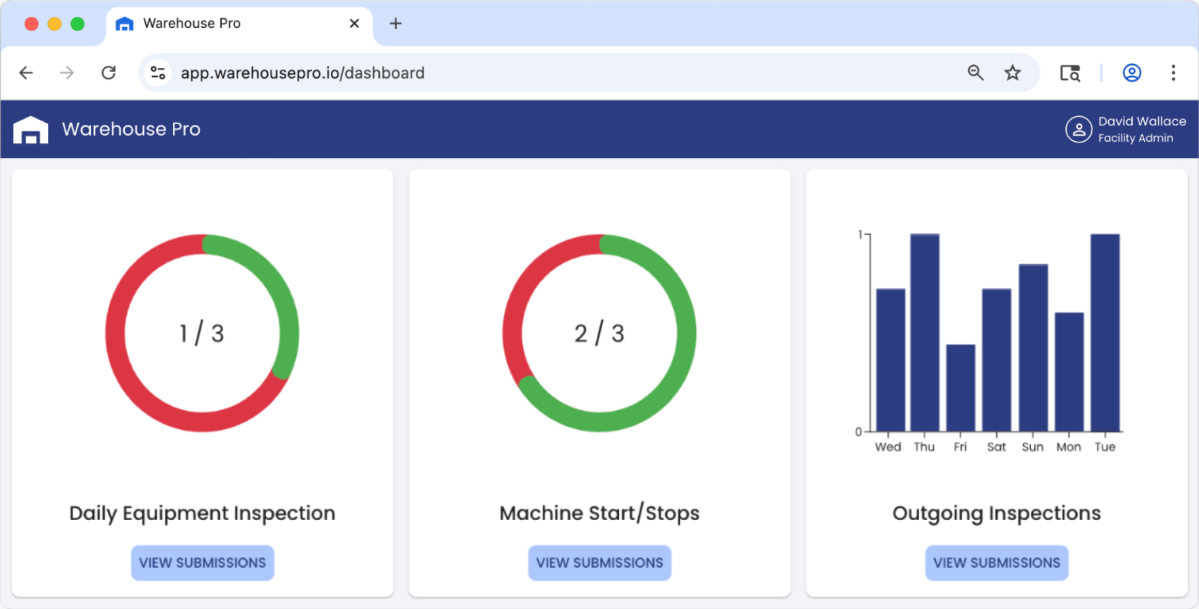Image resolution: width=1199 pixels, height=609 pixels.
Task: Click the Facility Admin role label
Action: tap(1135, 138)
